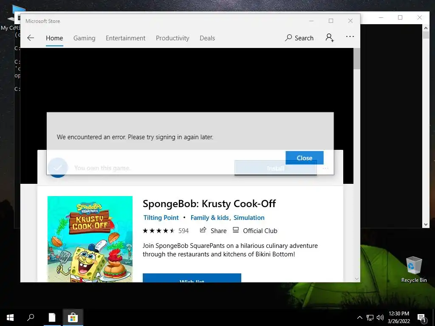Open the sign-in account icon
The width and height of the screenshot is (435, 326).
(330, 37)
